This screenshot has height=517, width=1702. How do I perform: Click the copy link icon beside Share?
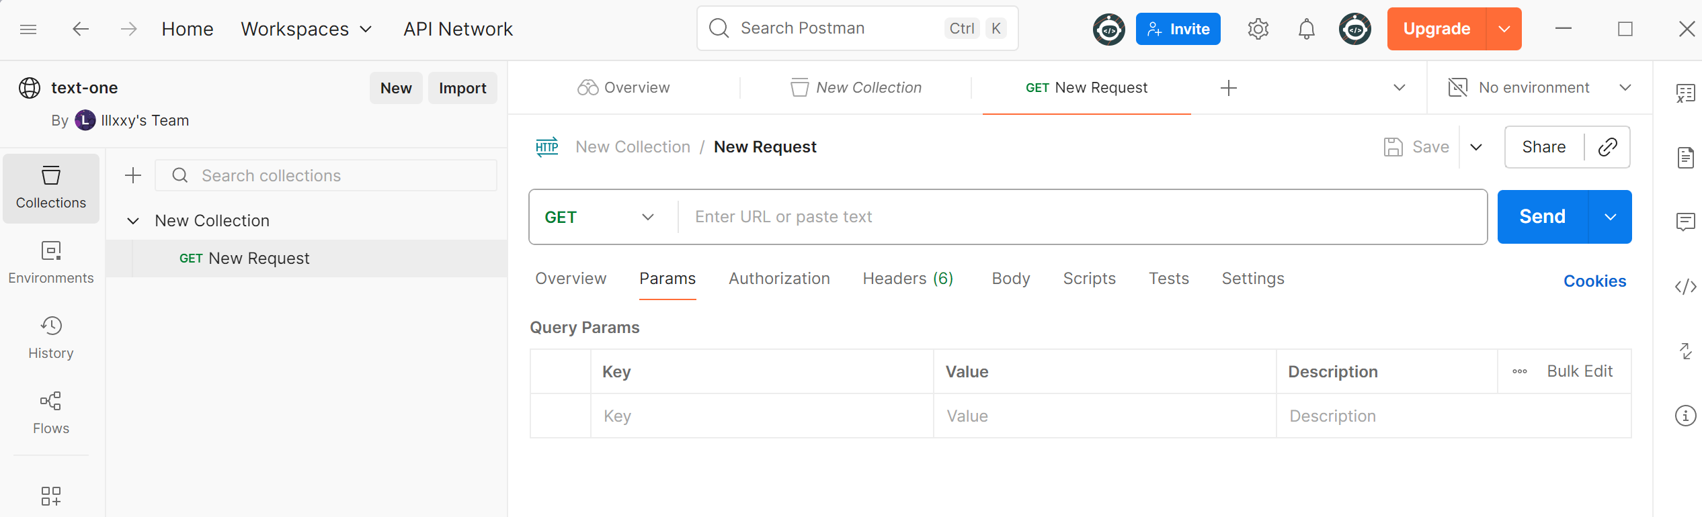coord(1607,147)
